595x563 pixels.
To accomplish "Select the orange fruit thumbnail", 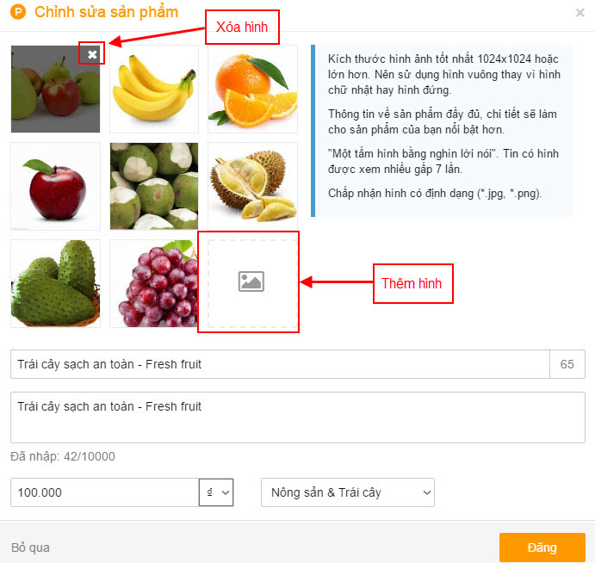I will pyautogui.click(x=252, y=90).
